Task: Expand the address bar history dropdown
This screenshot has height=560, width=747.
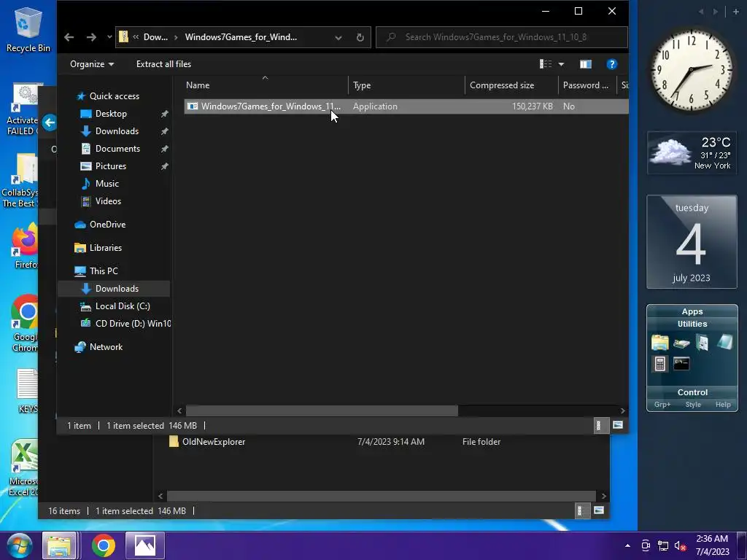Action: click(x=338, y=38)
